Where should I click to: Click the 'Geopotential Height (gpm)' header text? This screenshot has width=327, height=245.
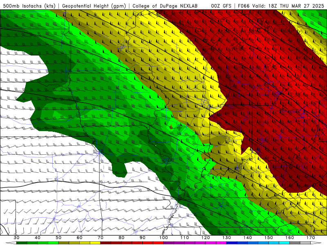coord(94,6)
